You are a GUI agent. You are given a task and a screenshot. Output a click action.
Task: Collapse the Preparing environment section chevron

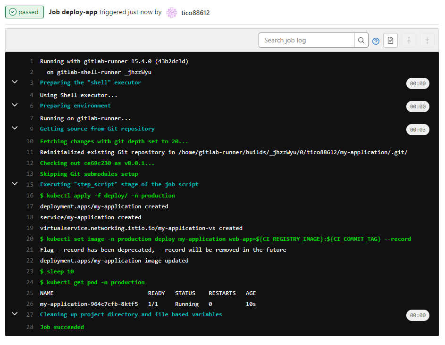pos(15,105)
